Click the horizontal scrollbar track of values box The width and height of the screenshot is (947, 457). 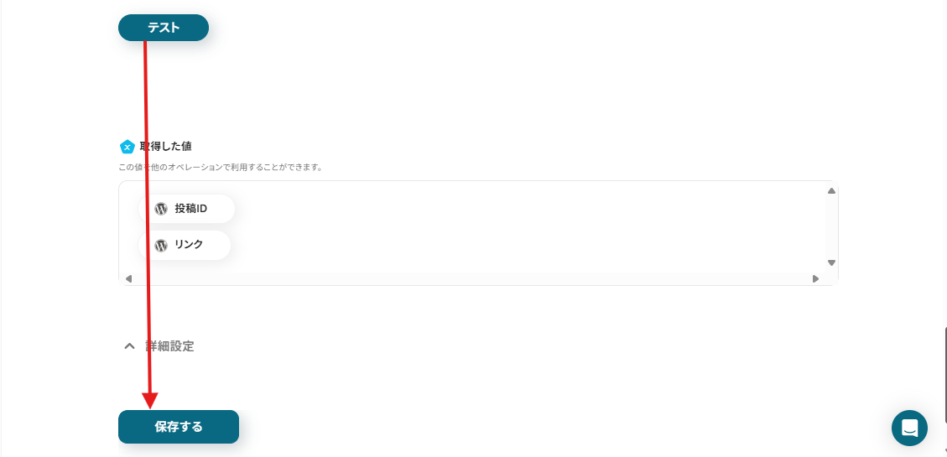[x=471, y=279]
